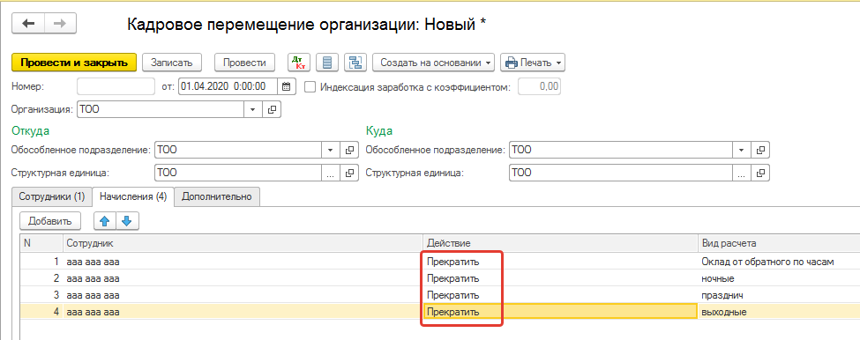Viewport: 860px width, 340px height.
Task: Enable Индексация заработка с коэффициентом checkbox
Action: (x=310, y=86)
